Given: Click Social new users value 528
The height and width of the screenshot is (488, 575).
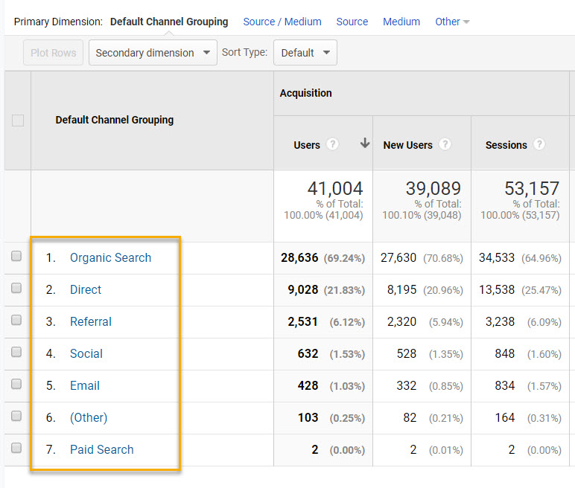Looking at the screenshot, I should [407, 353].
